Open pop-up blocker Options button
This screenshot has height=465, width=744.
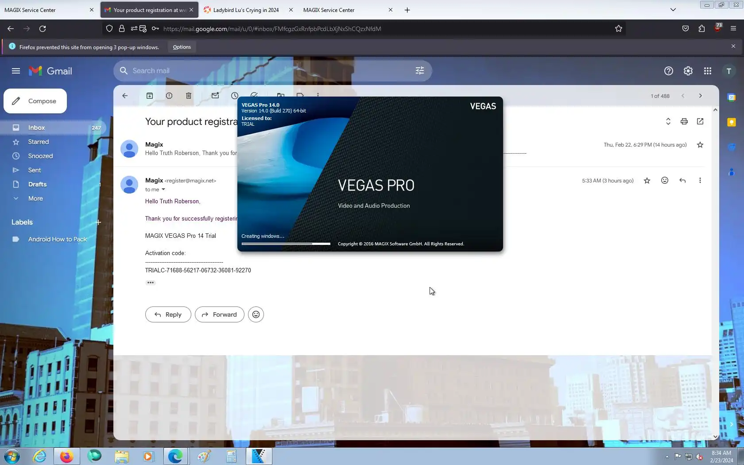click(x=182, y=47)
